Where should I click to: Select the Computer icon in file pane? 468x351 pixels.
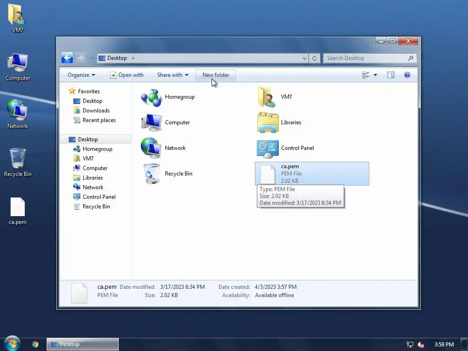(x=151, y=122)
